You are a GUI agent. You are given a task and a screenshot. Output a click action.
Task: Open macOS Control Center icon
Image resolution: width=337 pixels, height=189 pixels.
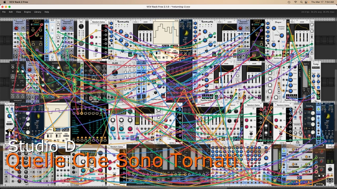tap(306, 2)
